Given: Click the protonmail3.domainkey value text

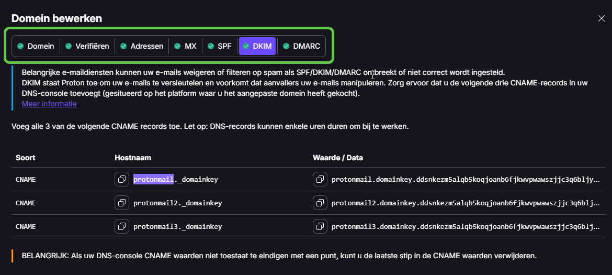Looking at the screenshot, I should 466,226.
